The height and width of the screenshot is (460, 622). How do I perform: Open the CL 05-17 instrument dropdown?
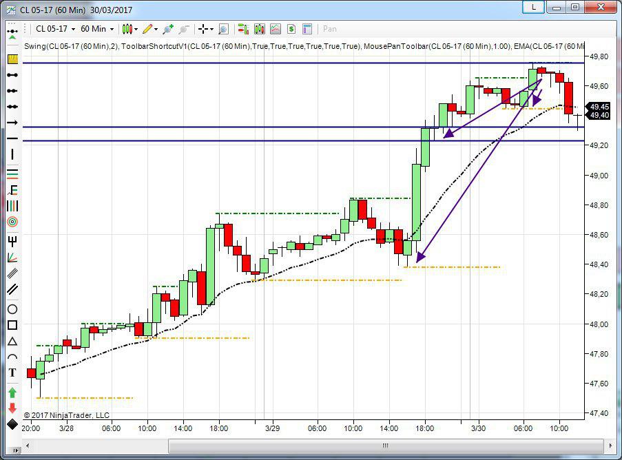click(55, 29)
